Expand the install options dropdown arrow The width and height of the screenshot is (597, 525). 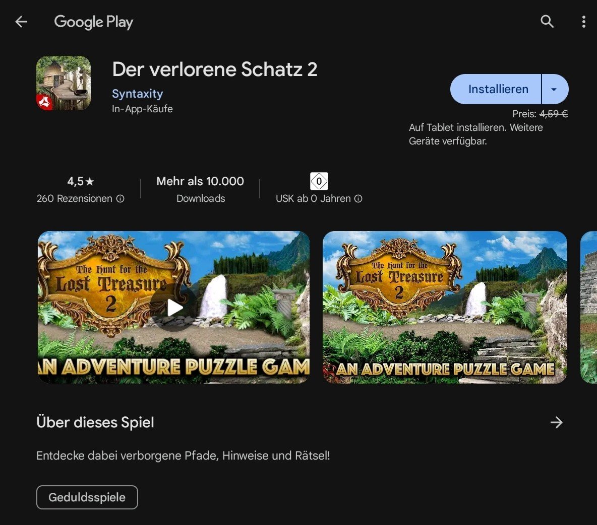point(554,90)
